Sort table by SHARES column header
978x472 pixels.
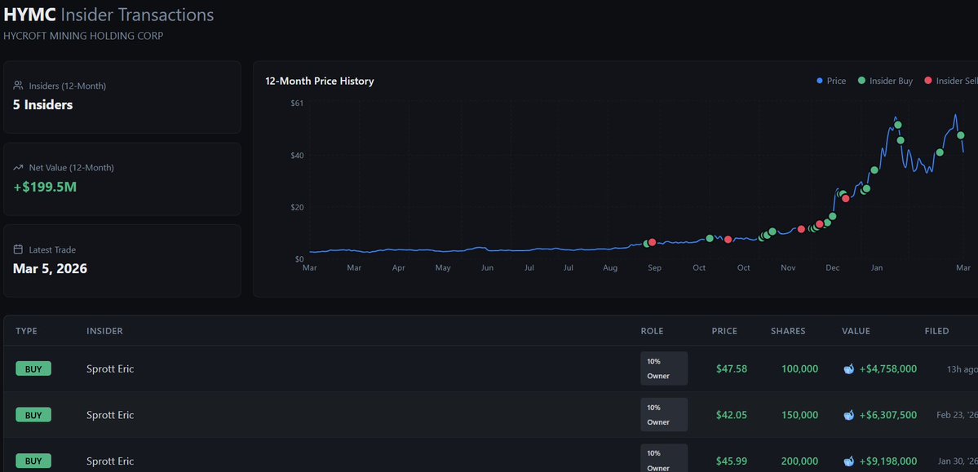788,331
